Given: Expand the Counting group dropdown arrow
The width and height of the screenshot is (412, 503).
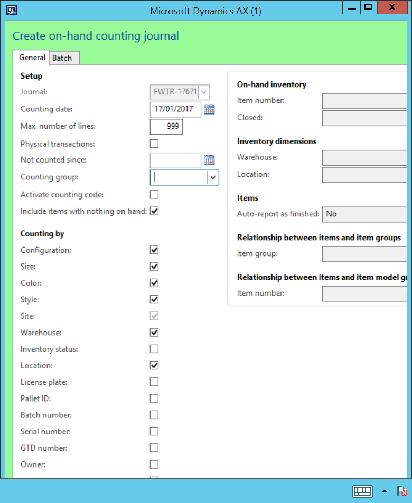Looking at the screenshot, I should pos(213,177).
